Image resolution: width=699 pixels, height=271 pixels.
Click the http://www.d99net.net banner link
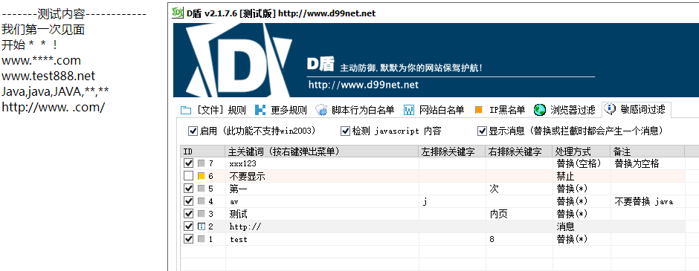click(x=364, y=85)
